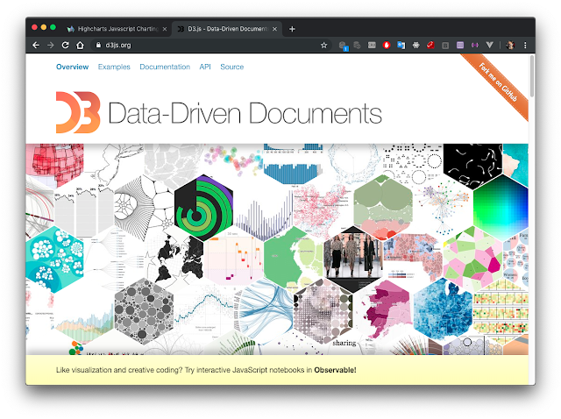
Task: Open the magenta brackets extension icon
Action: [x=475, y=45]
